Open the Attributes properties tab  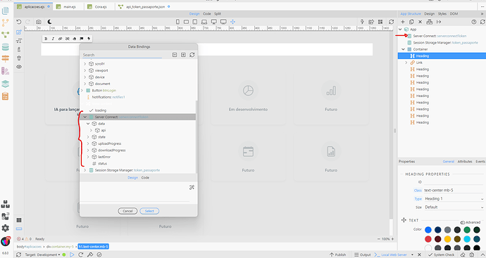[x=465, y=162]
